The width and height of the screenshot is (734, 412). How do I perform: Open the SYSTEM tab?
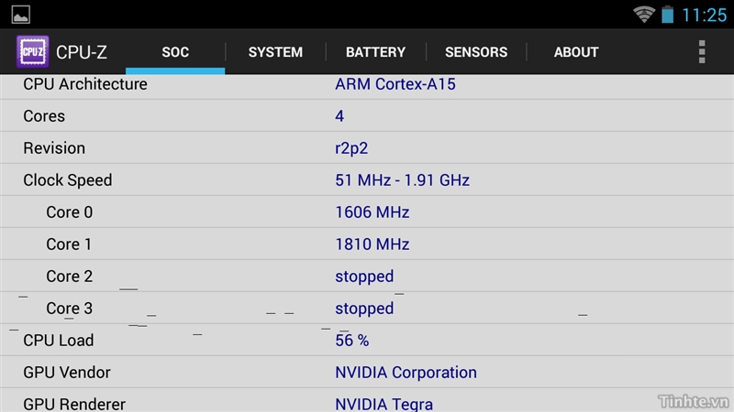tap(275, 52)
